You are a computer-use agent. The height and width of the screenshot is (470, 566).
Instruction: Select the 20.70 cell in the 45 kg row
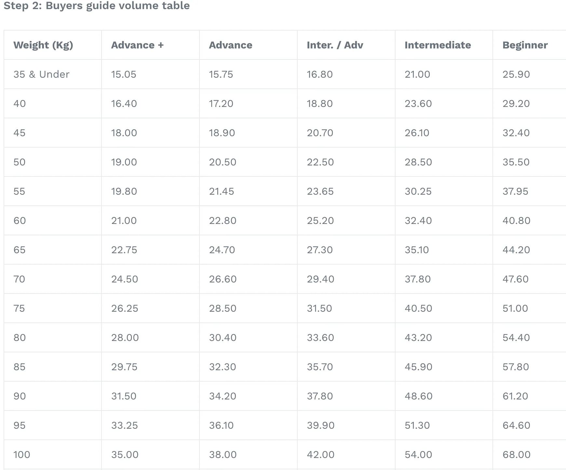[320, 133]
